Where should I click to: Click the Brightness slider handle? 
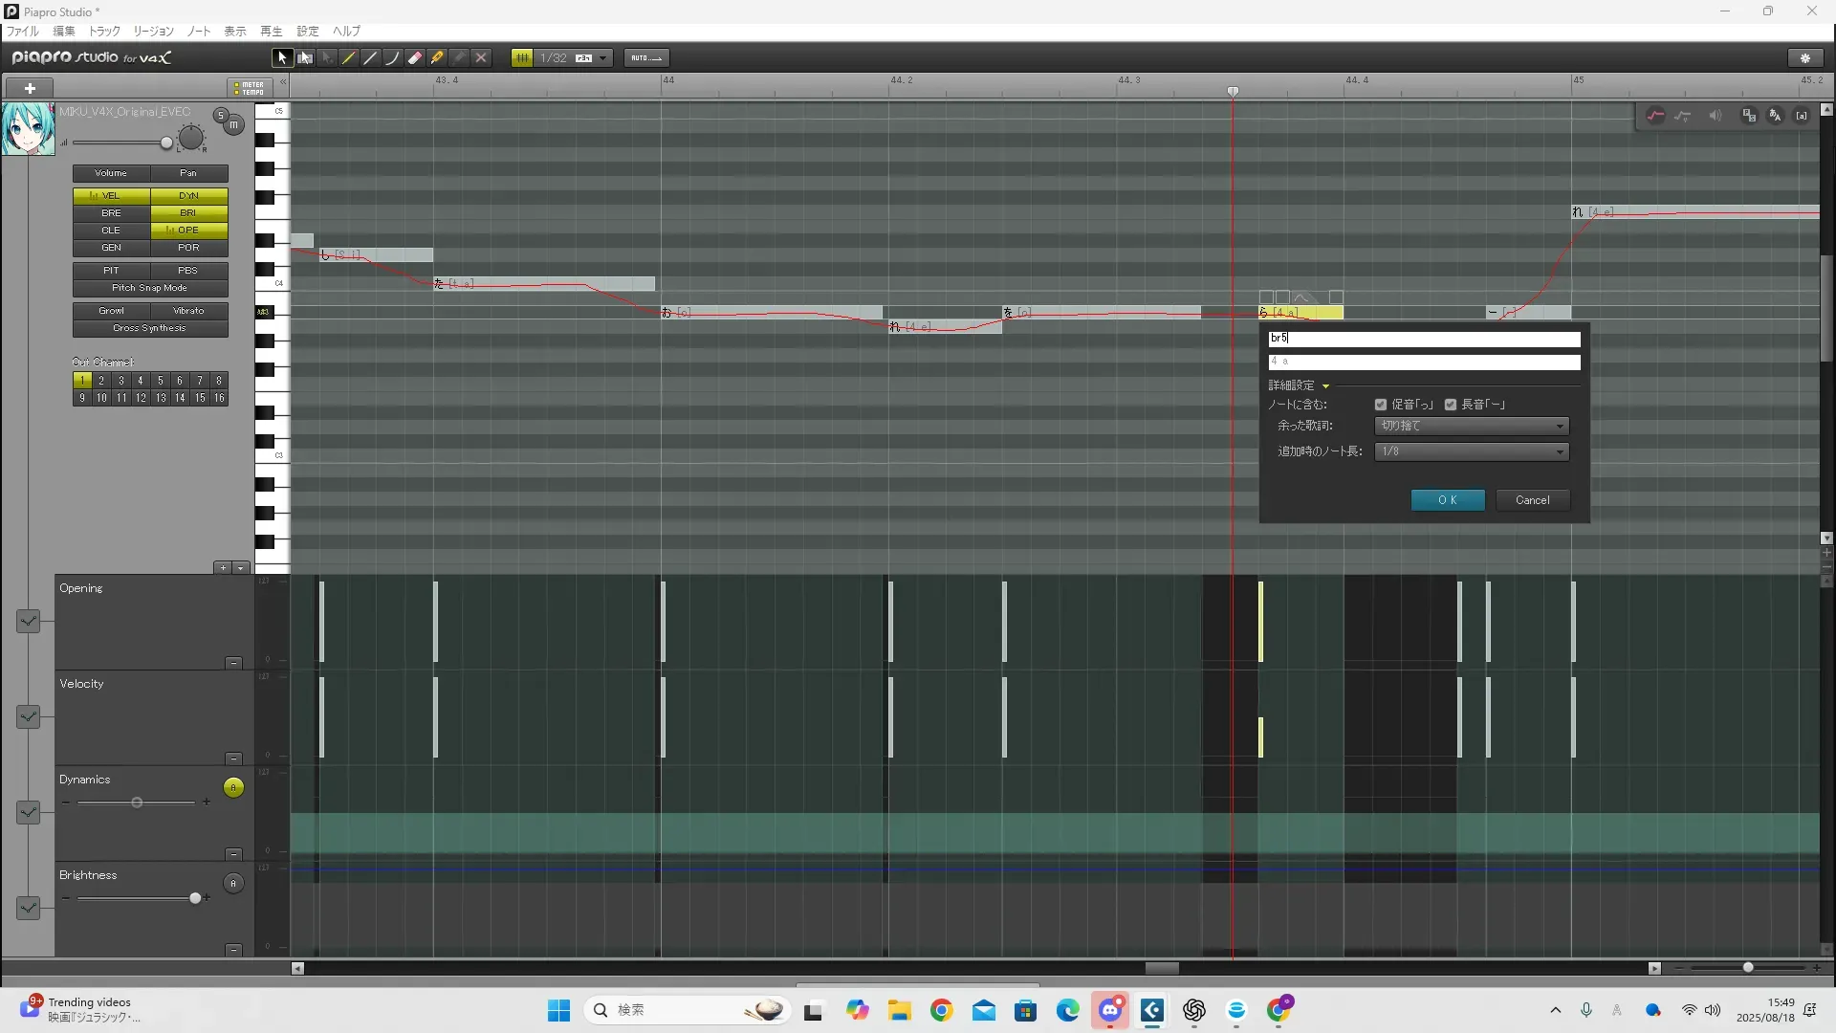click(x=195, y=898)
